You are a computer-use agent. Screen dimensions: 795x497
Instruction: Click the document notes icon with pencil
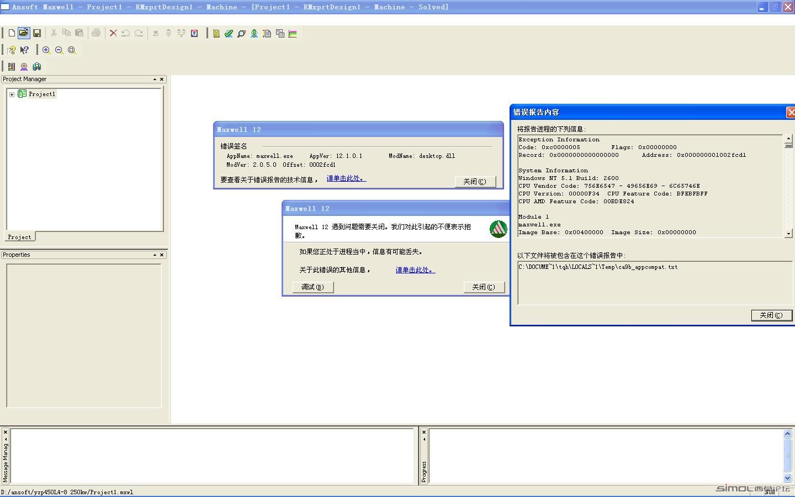(x=267, y=34)
